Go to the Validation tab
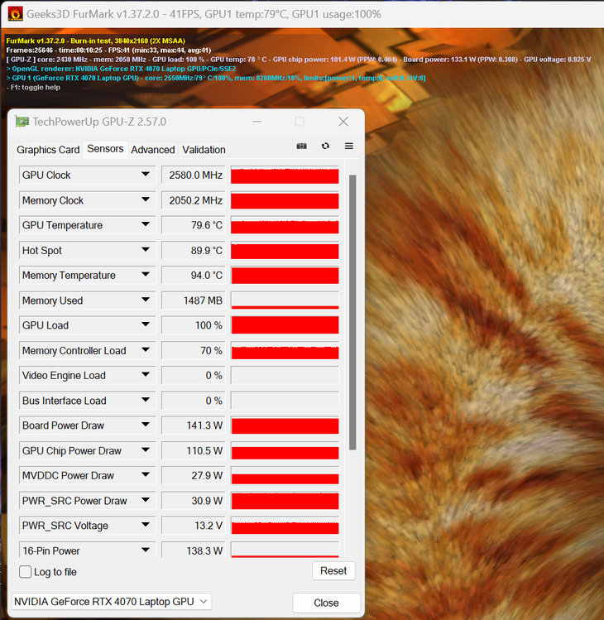Screen dimensions: 604x620 (204, 150)
